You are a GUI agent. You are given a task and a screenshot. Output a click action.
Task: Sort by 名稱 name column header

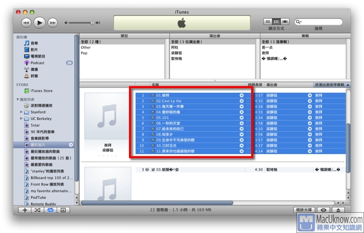pos(197,85)
